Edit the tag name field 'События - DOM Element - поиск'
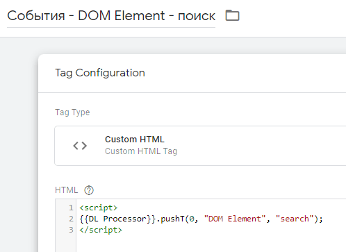 point(111,16)
